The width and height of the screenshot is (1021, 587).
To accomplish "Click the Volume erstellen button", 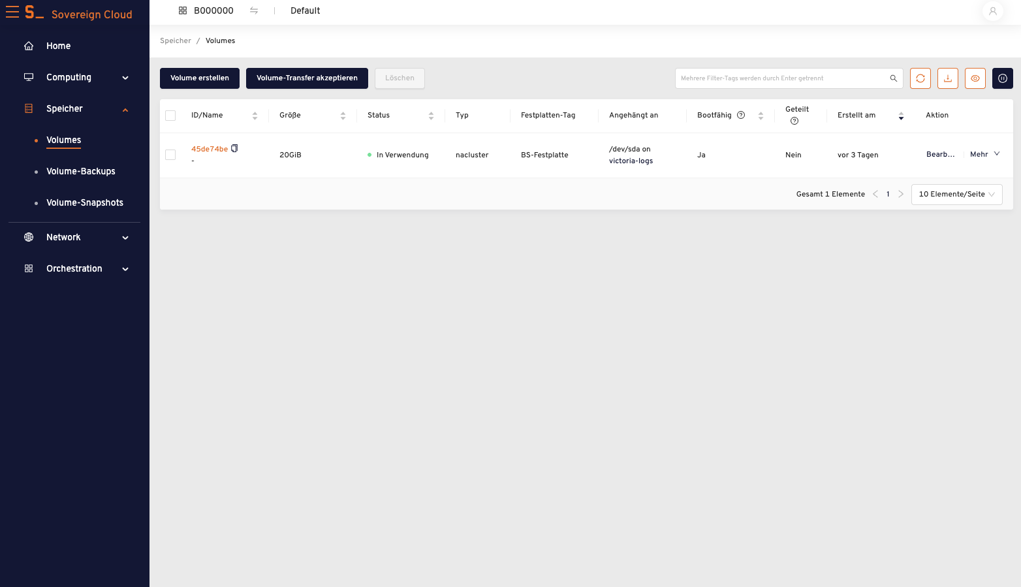I will [200, 78].
